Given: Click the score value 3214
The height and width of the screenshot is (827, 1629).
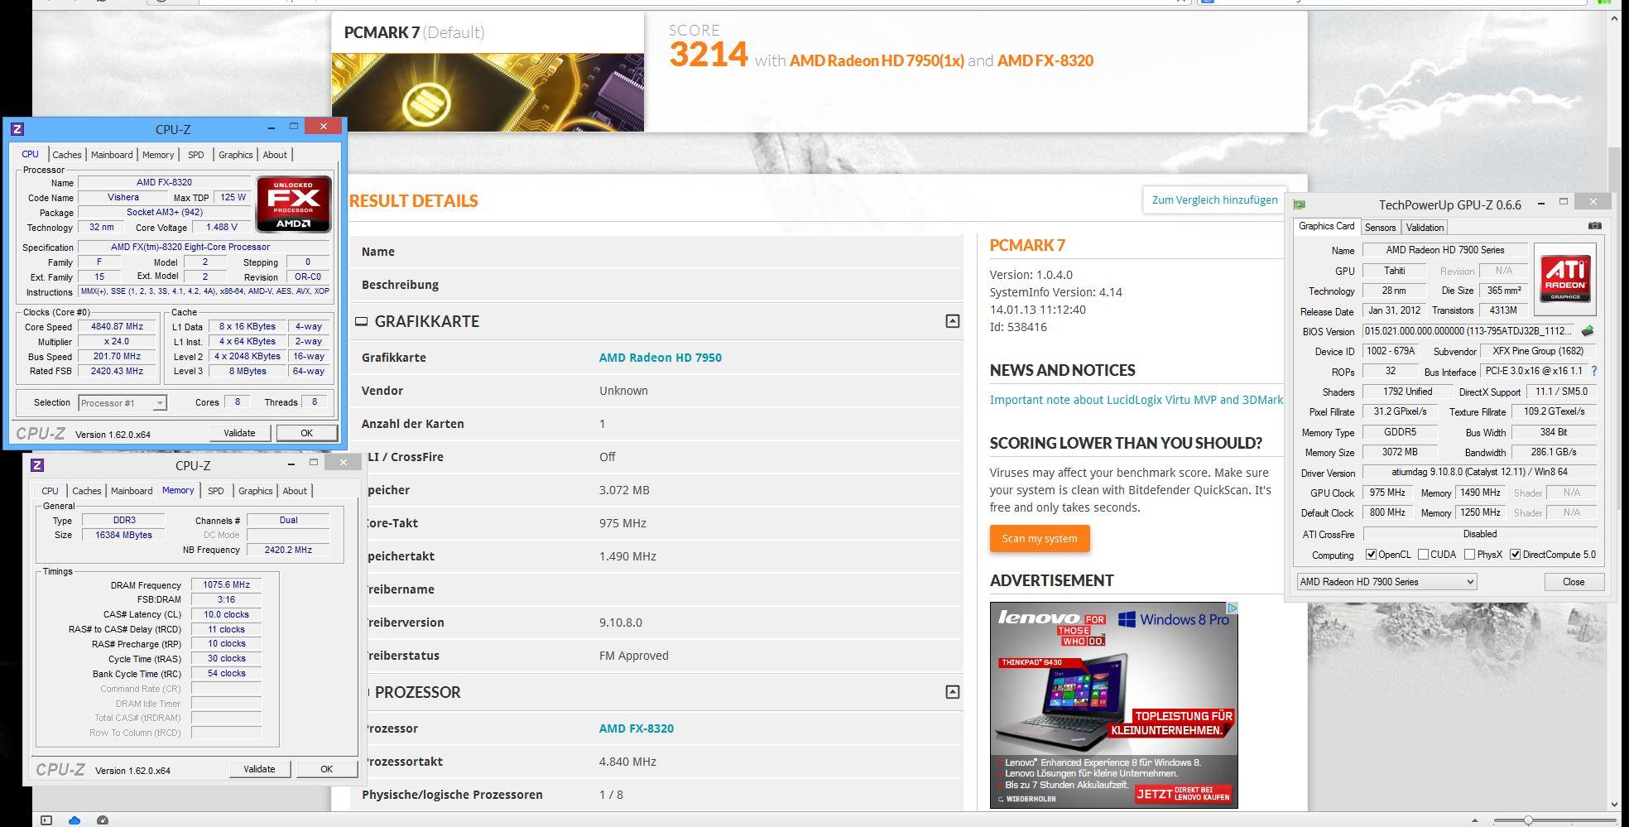Looking at the screenshot, I should [709, 55].
